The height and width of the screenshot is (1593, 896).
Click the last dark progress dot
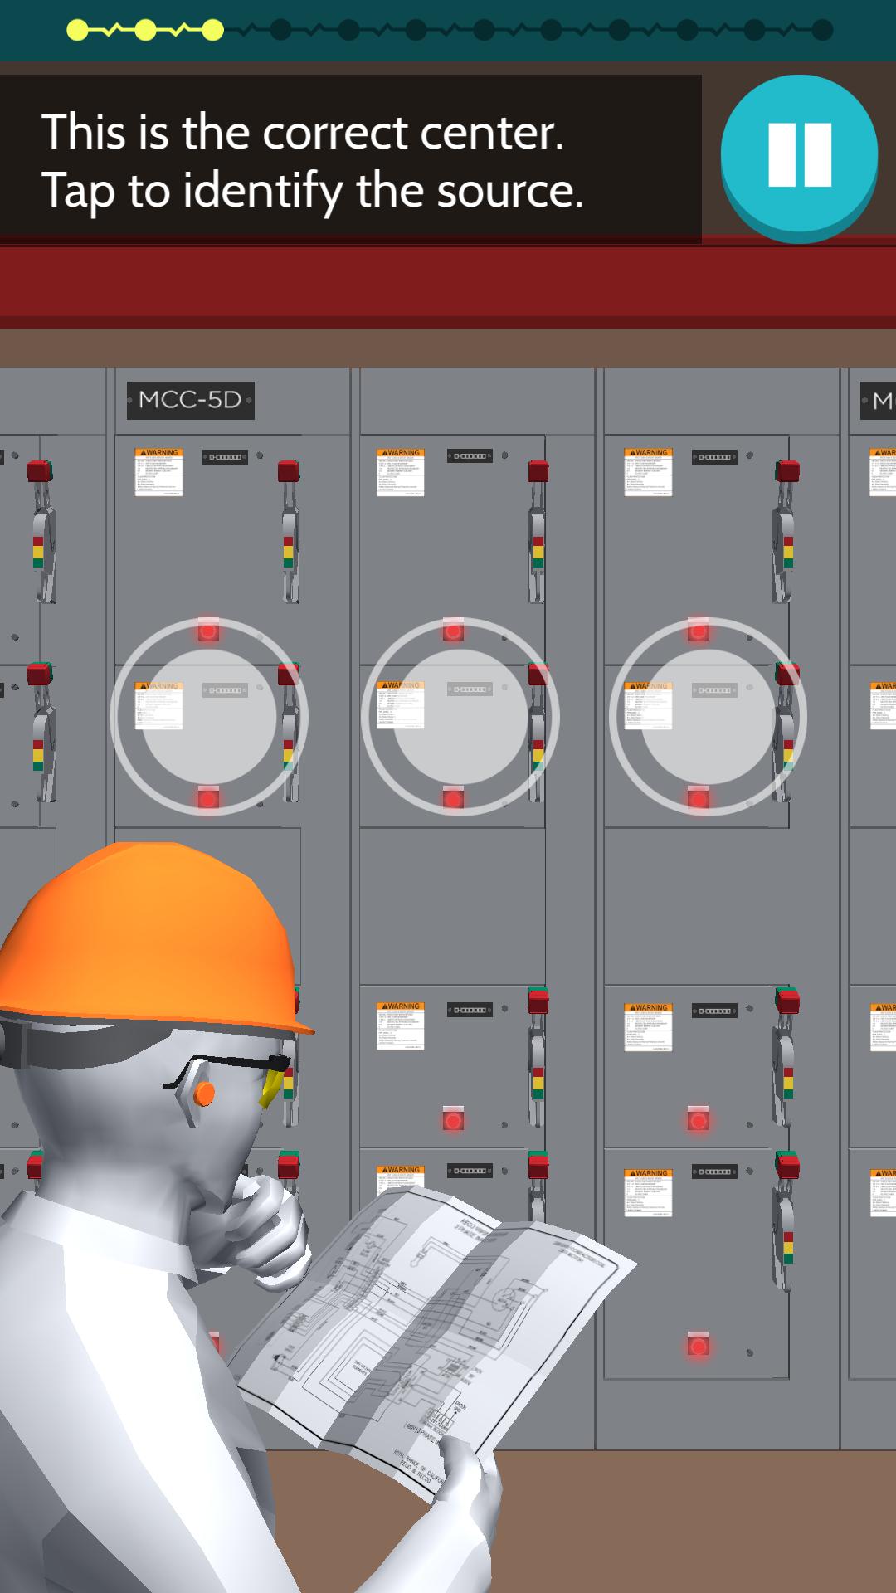pyautogui.click(x=822, y=31)
